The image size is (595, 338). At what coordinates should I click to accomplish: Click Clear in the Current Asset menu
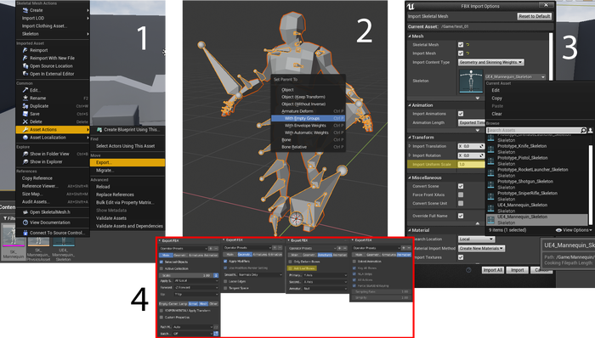(496, 114)
